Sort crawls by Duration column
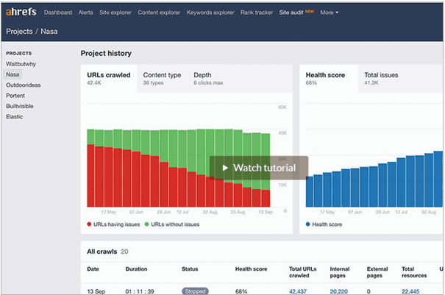445x295 pixels. [x=136, y=269]
